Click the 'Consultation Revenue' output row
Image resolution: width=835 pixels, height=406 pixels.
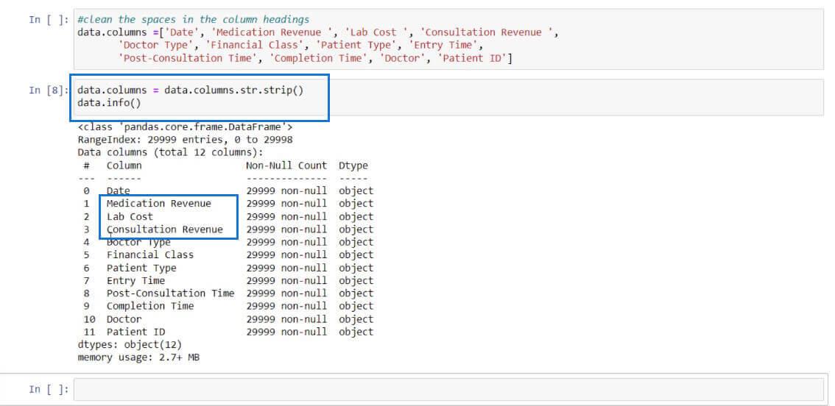click(x=228, y=229)
